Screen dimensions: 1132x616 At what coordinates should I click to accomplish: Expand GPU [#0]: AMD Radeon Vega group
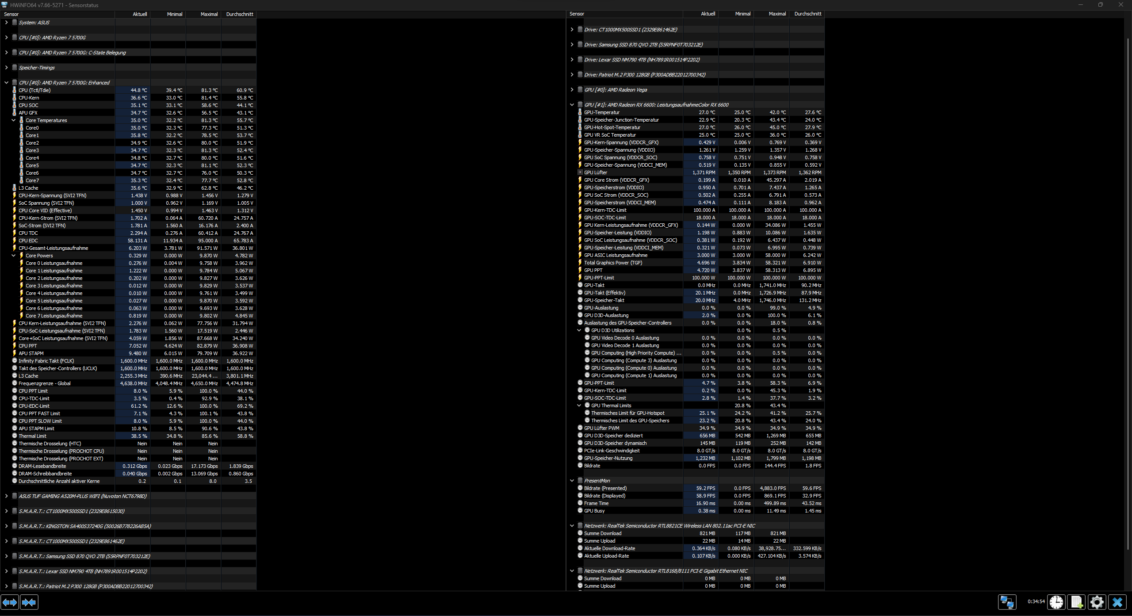(x=572, y=90)
